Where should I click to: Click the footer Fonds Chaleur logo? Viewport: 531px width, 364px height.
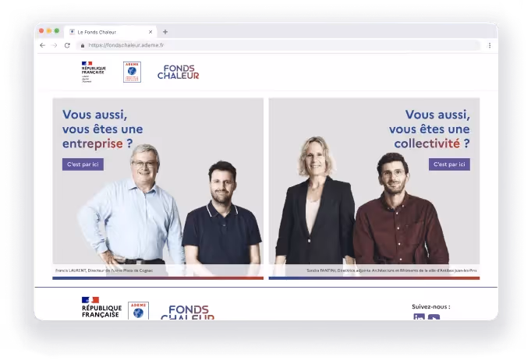click(188, 313)
